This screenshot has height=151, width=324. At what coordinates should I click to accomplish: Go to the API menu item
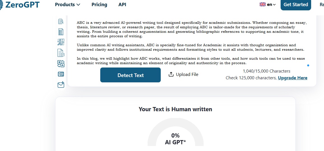[122, 4]
